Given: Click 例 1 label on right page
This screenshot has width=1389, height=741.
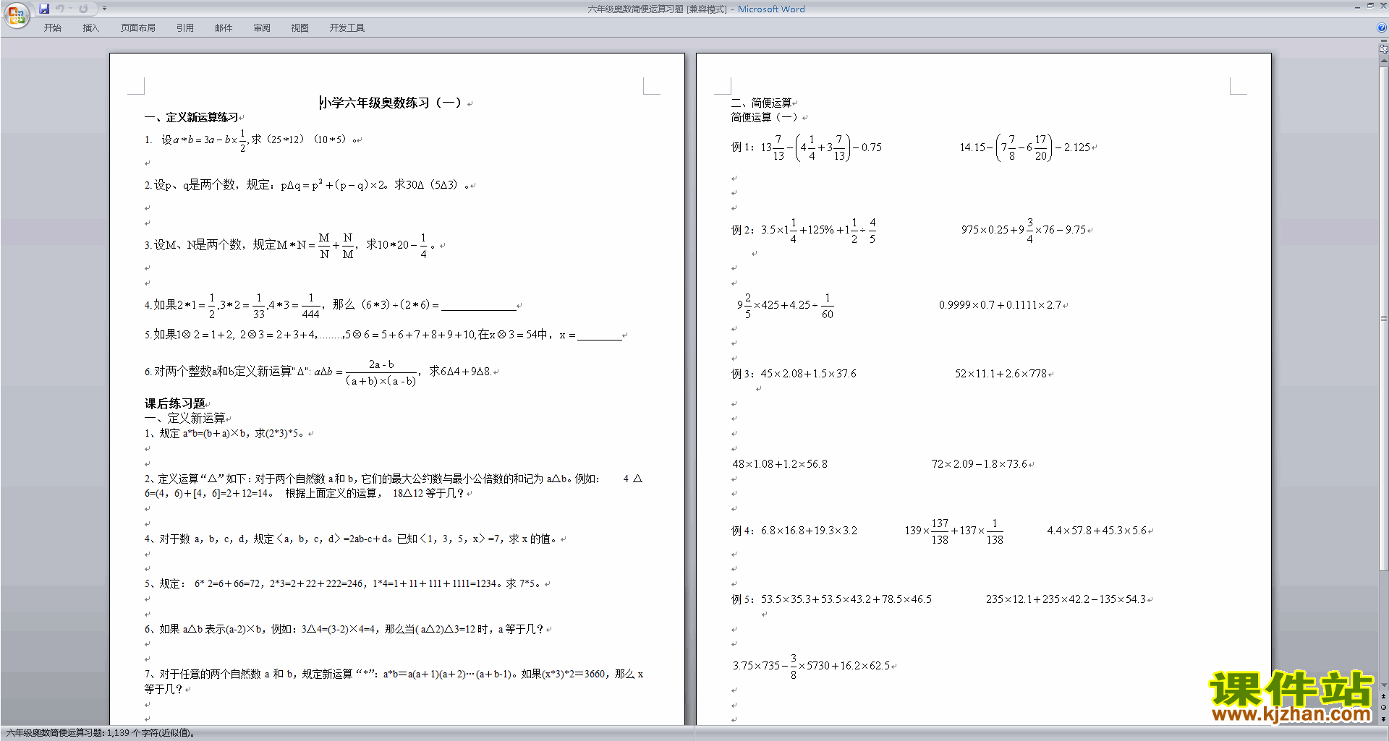Looking at the screenshot, I should coord(742,147).
